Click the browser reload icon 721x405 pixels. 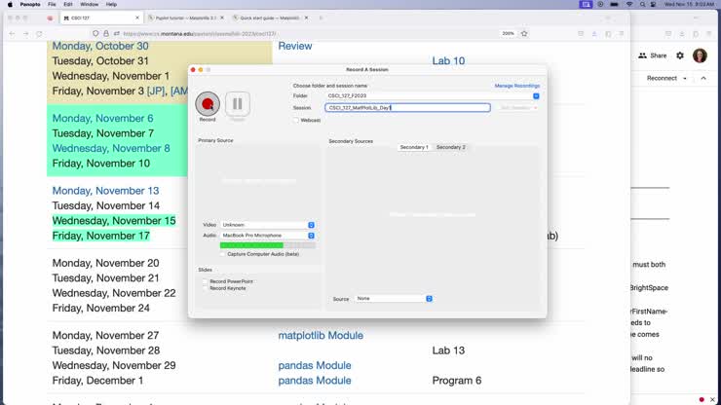tap(40, 33)
